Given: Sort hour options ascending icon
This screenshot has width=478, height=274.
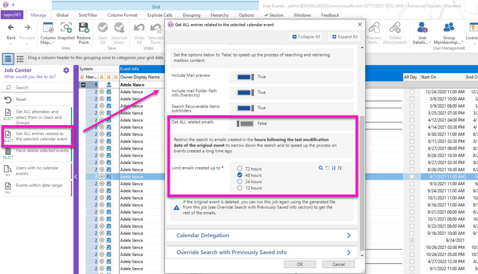Looking at the screenshot, I should (333, 168).
